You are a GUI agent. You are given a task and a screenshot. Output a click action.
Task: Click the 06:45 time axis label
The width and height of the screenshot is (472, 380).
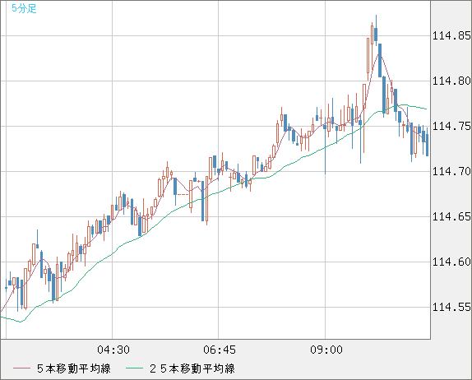click(220, 350)
